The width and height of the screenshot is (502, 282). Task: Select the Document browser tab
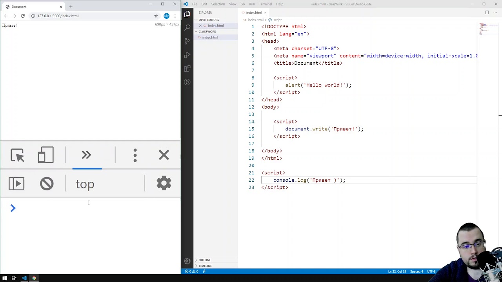[33, 7]
